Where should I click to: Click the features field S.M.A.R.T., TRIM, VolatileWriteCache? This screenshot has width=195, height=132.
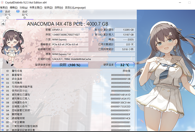pos(93,59)
